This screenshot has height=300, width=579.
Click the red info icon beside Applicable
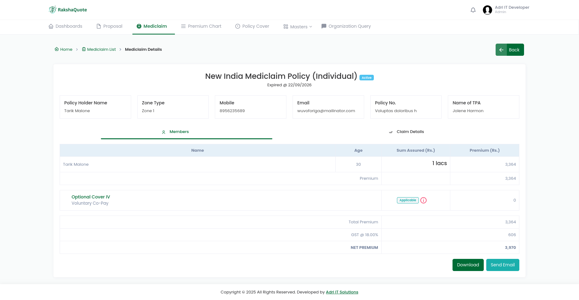[423, 200]
